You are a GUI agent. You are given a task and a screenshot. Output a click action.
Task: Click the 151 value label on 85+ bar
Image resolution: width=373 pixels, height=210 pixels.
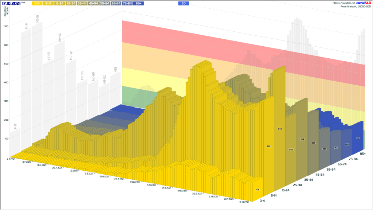point(358,138)
